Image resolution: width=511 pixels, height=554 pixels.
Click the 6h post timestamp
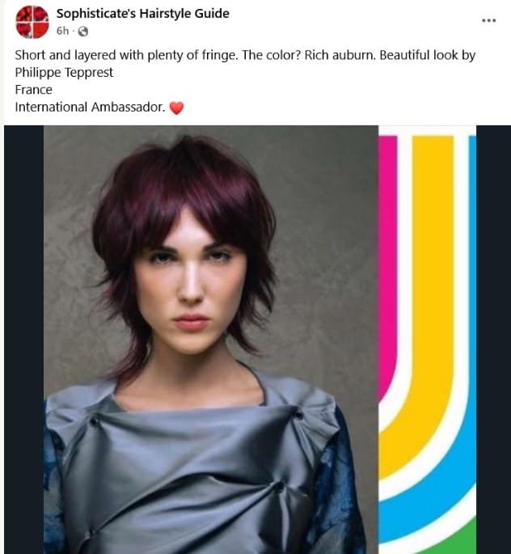pyautogui.click(x=62, y=32)
